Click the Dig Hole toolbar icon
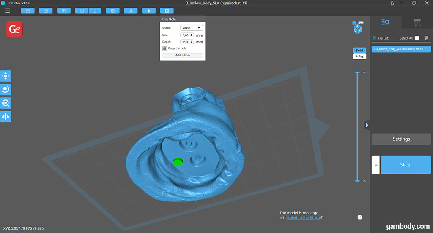The width and height of the screenshot is (433, 233). [x=167, y=11]
